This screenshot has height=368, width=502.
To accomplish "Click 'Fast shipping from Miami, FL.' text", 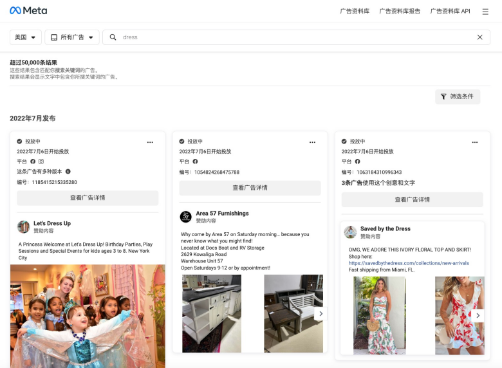I will click(381, 270).
